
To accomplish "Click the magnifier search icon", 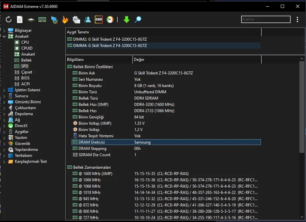I will (x=138, y=20).
